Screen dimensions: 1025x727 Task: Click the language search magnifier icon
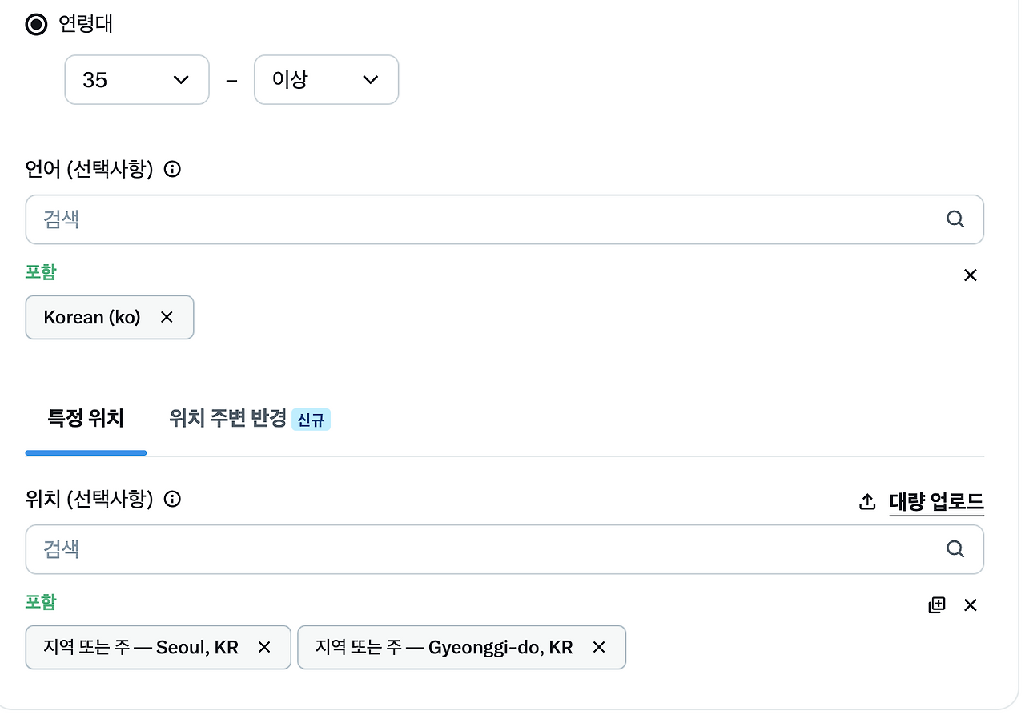pos(955,219)
